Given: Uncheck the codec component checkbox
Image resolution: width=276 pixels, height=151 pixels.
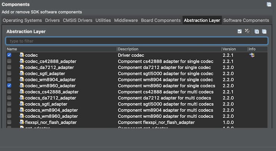Looking at the screenshot, I should click(9, 55).
